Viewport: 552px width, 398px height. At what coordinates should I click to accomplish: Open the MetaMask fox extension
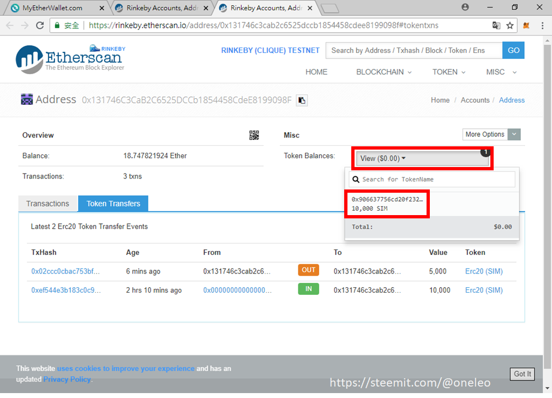coord(526,25)
